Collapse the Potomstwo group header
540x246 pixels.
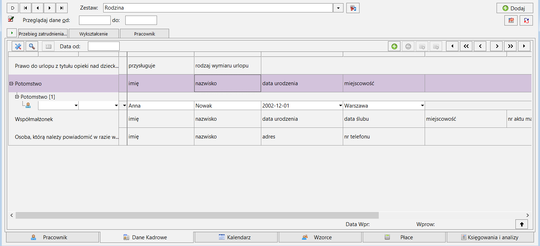(x=11, y=84)
